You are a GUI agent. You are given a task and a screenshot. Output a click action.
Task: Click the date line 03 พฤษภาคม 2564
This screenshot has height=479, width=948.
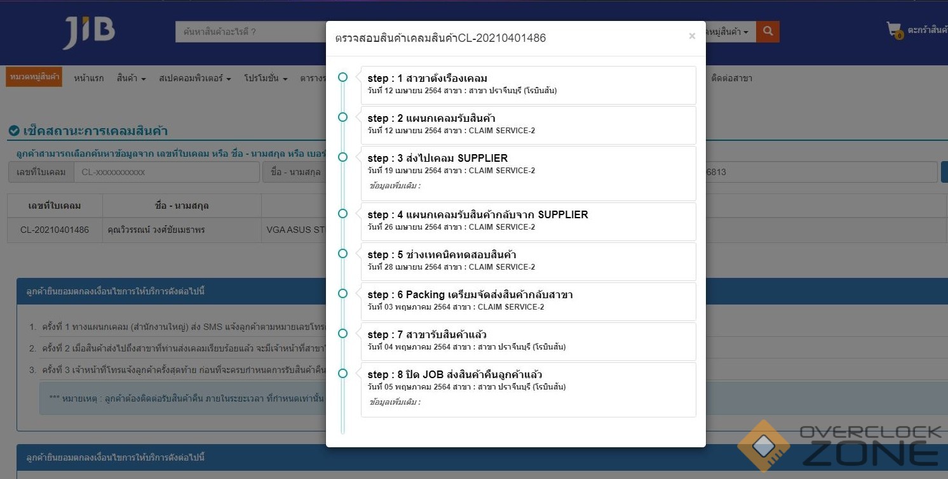pos(456,307)
